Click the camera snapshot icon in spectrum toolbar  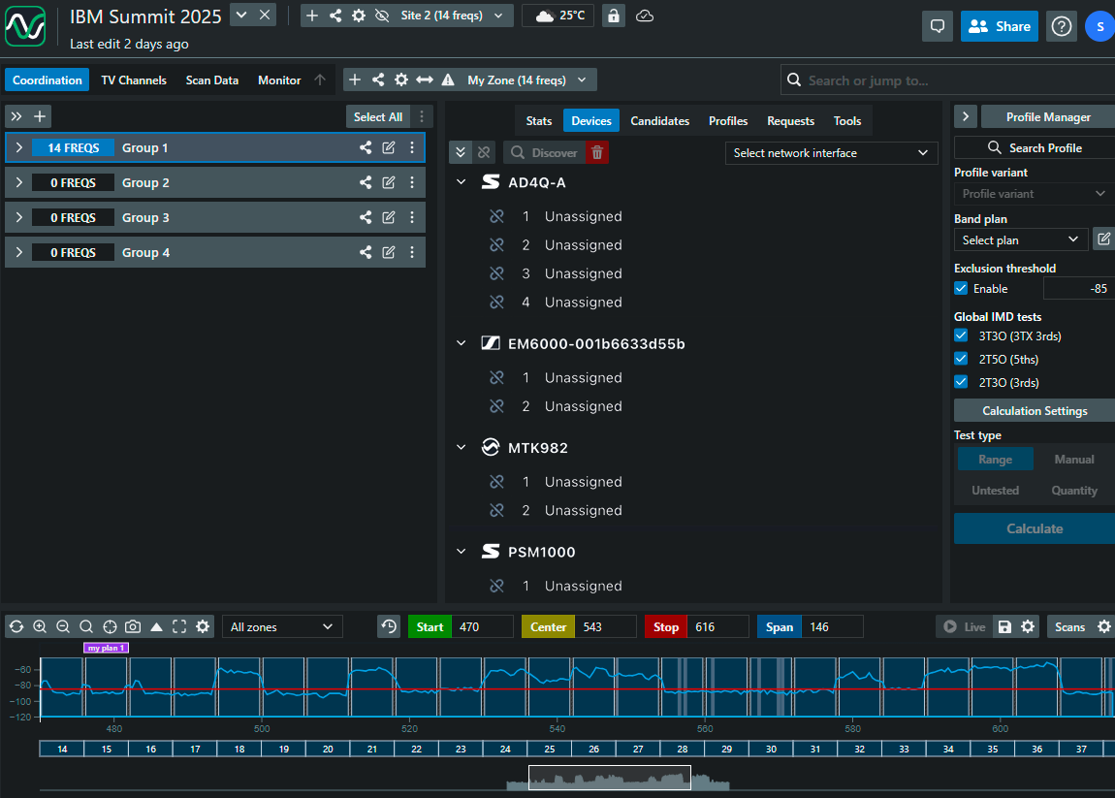tap(133, 626)
